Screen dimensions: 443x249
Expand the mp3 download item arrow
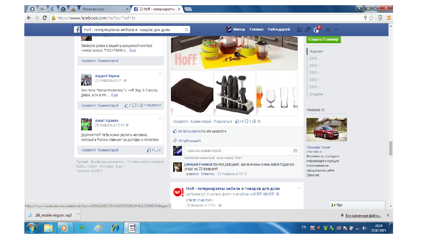click(x=78, y=215)
